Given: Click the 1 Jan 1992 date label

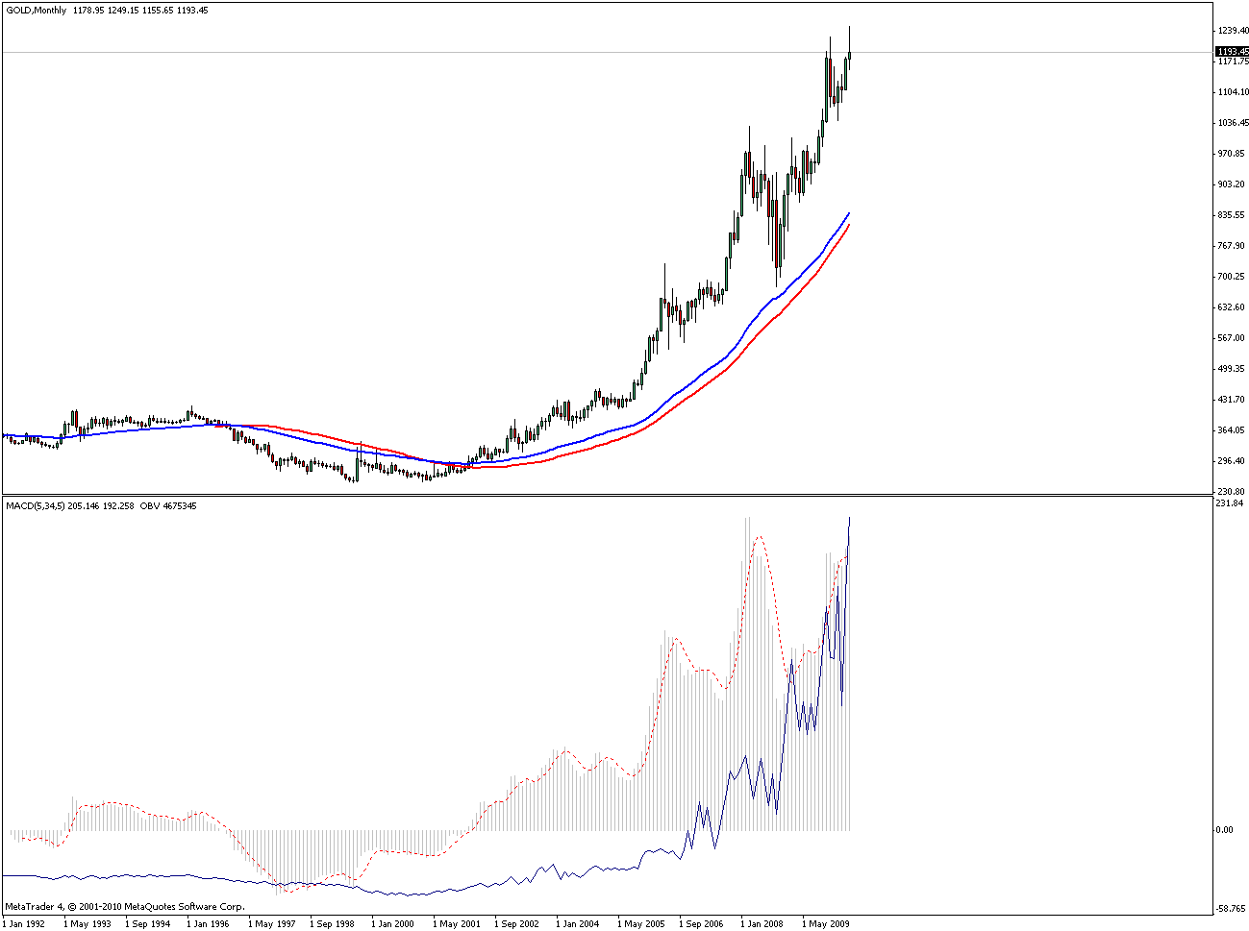Looking at the screenshot, I should click(x=24, y=924).
